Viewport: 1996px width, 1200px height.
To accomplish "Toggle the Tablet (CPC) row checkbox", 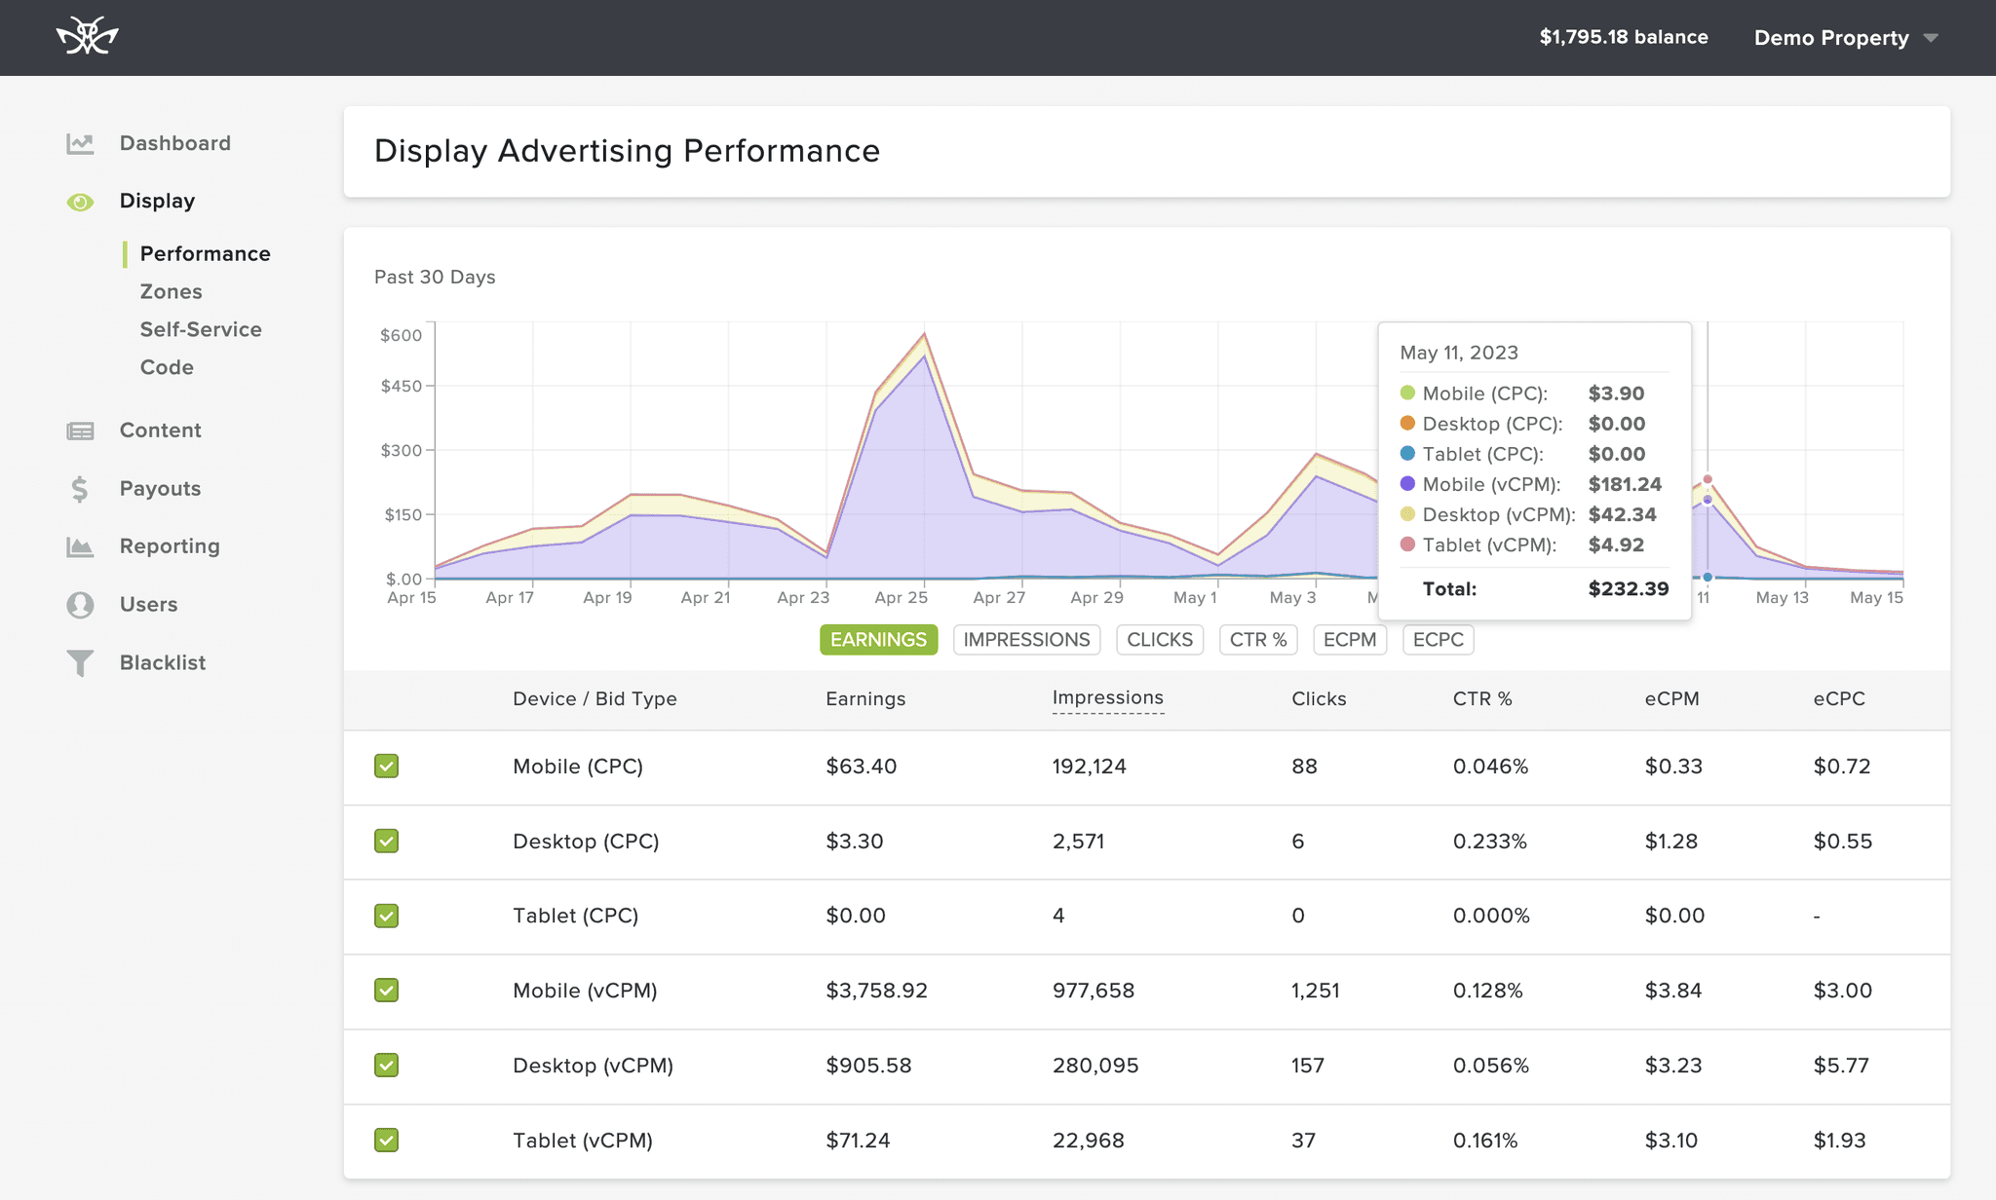I will click(x=386, y=916).
